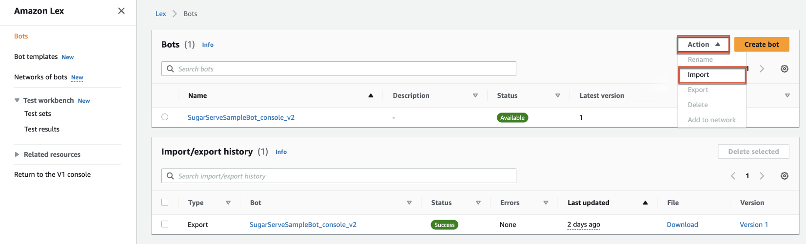Open Bot templates in the sidebar

pyautogui.click(x=36, y=56)
